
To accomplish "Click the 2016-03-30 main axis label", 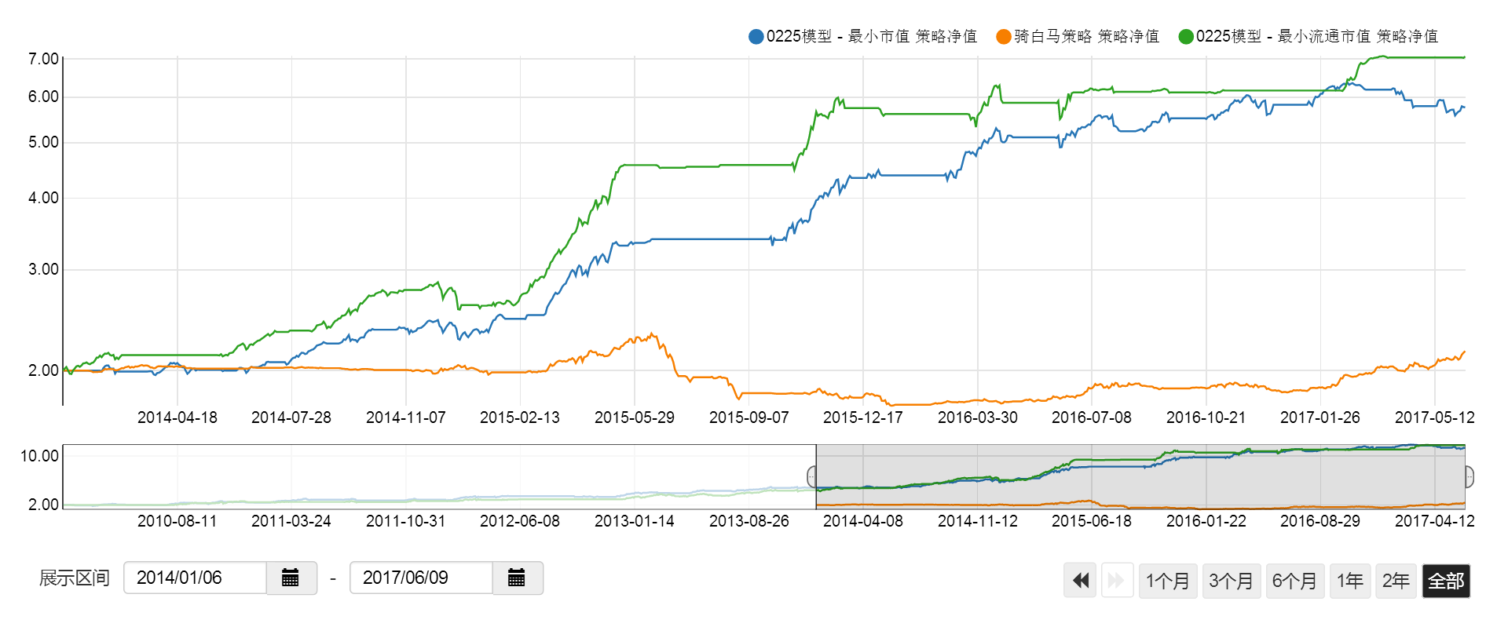I will pyautogui.click(x=978, y=417).
